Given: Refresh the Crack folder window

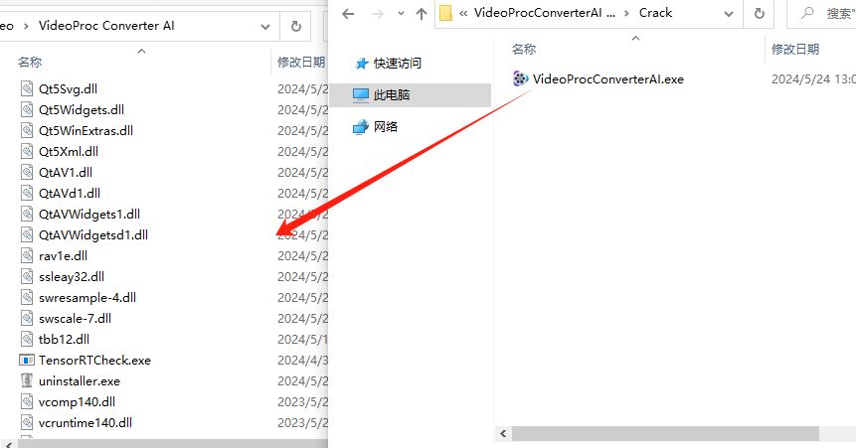Looking at the screenshot, I should tap(759, 14).
